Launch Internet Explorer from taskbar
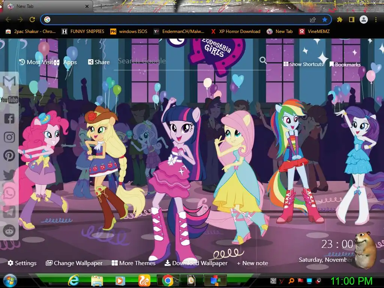This screenshot has height=288, width=384. coord(73,280)
